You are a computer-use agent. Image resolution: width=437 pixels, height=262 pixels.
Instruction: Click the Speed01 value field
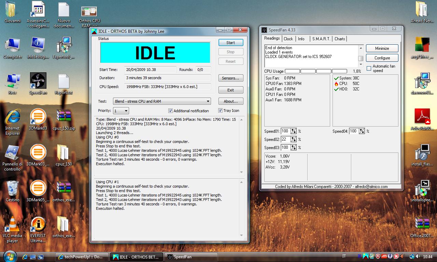(x=285, y=131)
